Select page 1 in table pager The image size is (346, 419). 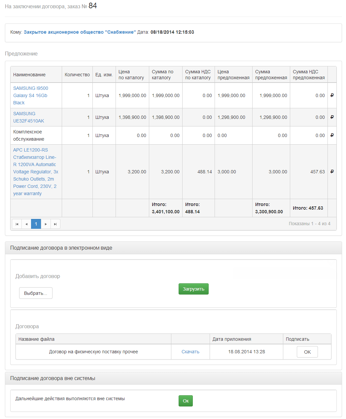(36, 224)
